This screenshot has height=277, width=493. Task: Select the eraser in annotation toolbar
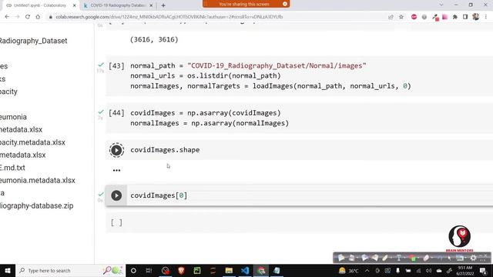[x=426, y=258]
